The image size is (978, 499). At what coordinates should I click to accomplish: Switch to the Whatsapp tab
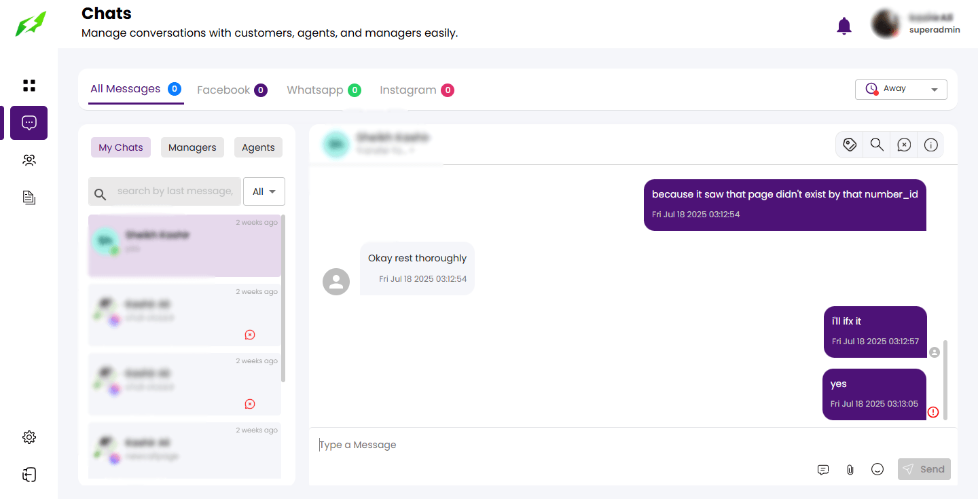click(x=323, y=90)
